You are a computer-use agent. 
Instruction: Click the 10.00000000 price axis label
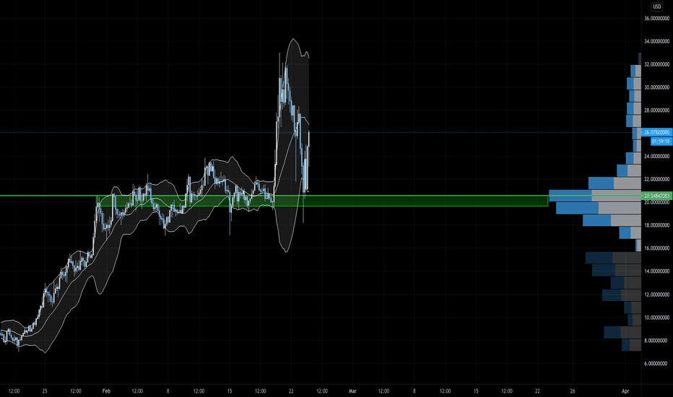click(x=656, y=318)
